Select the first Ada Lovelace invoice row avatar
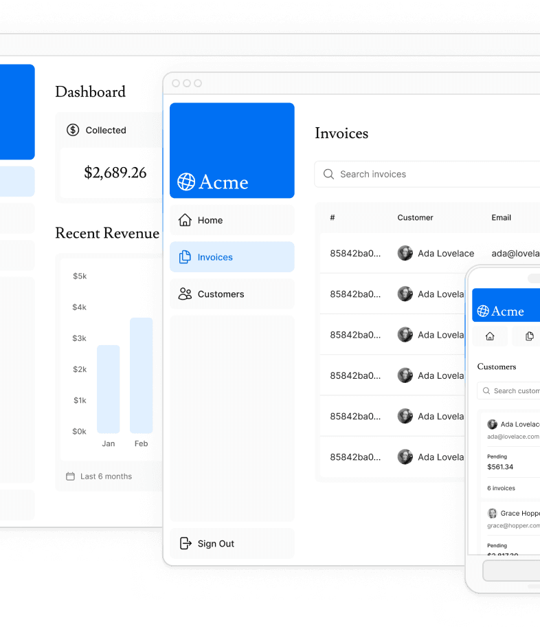 (x=405, y=253)
